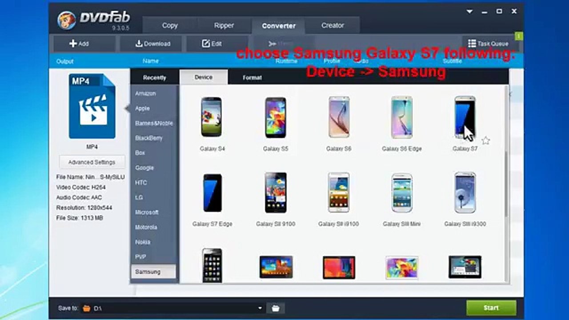
Task: Click the DVDFab logo icon
Action: pos(67,20)
